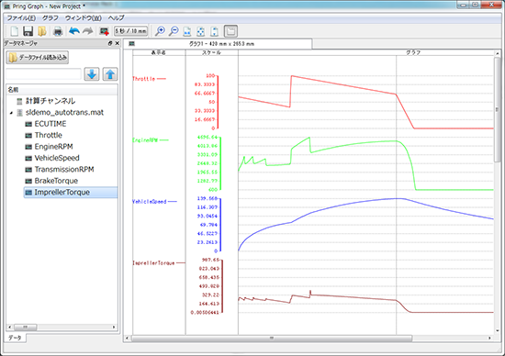Toggle the highlighted toolbar button beside fit icons
Screen dimensions: 505x356
230,31
